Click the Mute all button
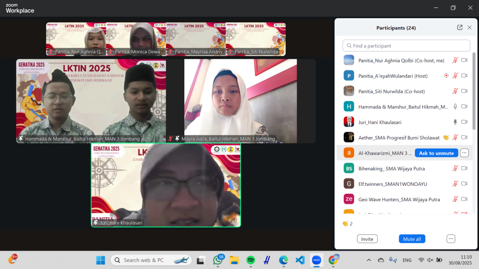The height and width of the screenshot is (269, 479). [412, 239]
